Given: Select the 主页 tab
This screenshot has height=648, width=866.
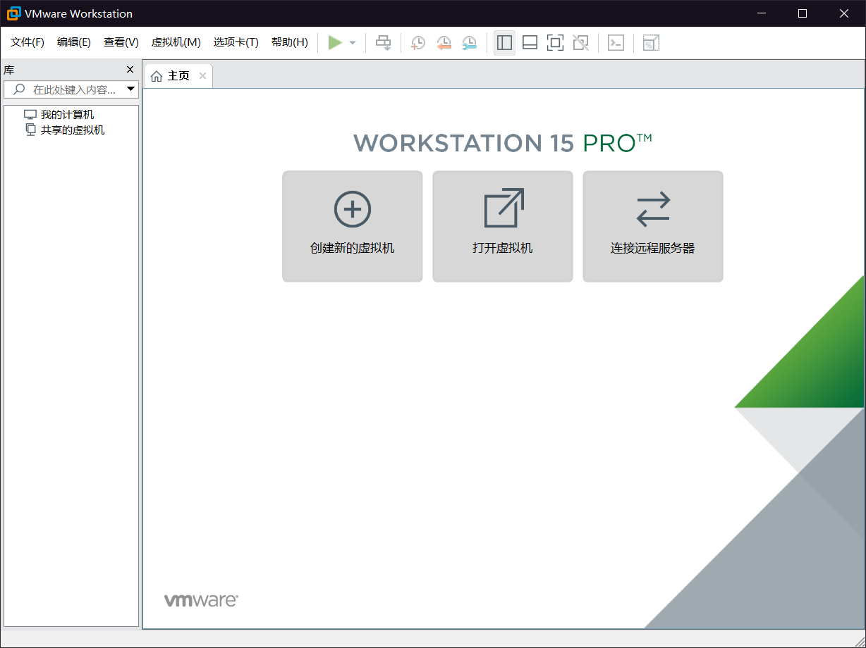Looking at the screenshot, I should (x=178, y=76).
